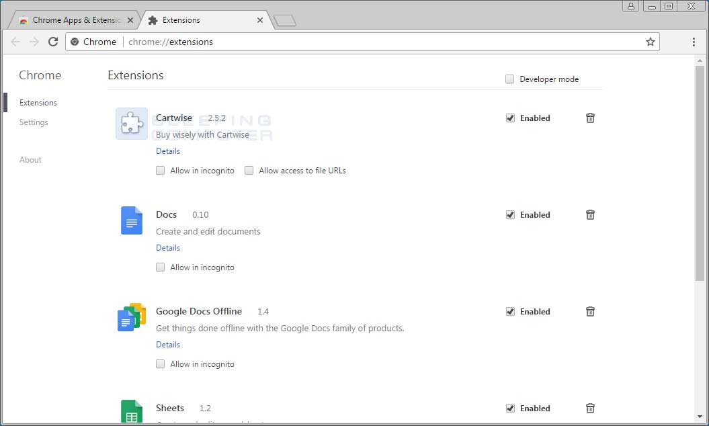Open Details link for Docs
The height and width of the screenshot is (426, 709).
click(x=168, y=248)
